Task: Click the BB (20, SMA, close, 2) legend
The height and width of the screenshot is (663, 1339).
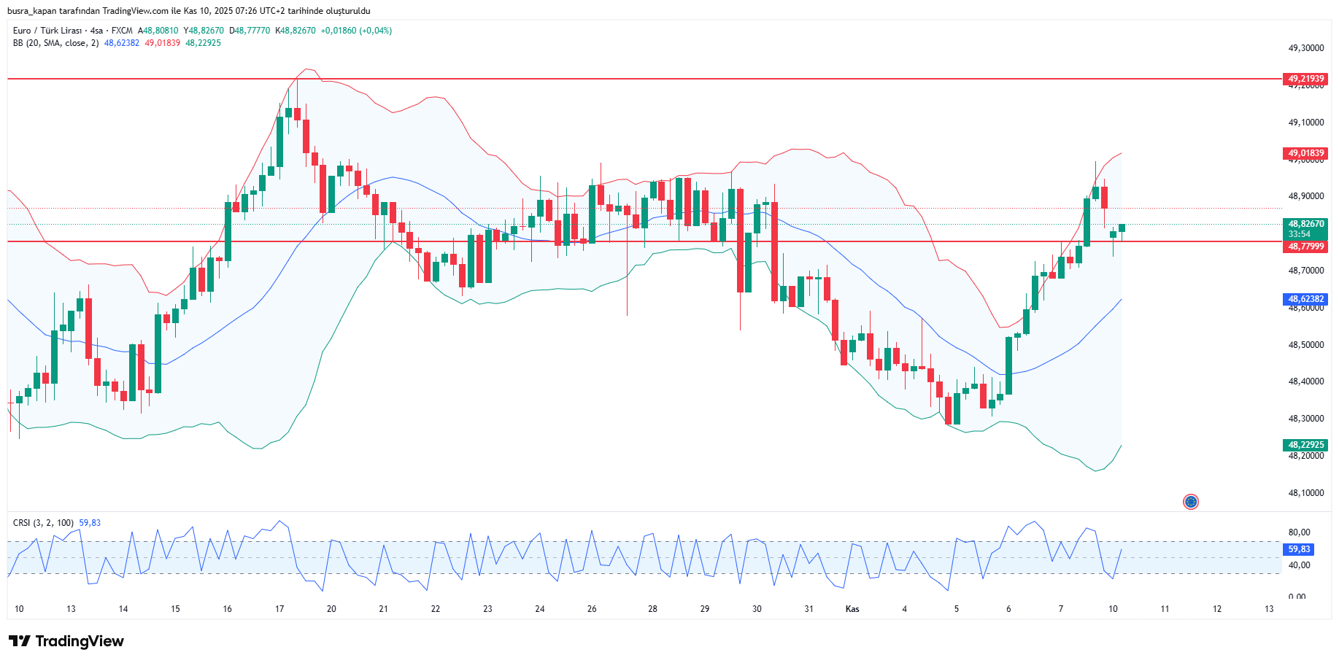Action: [55, 43]
